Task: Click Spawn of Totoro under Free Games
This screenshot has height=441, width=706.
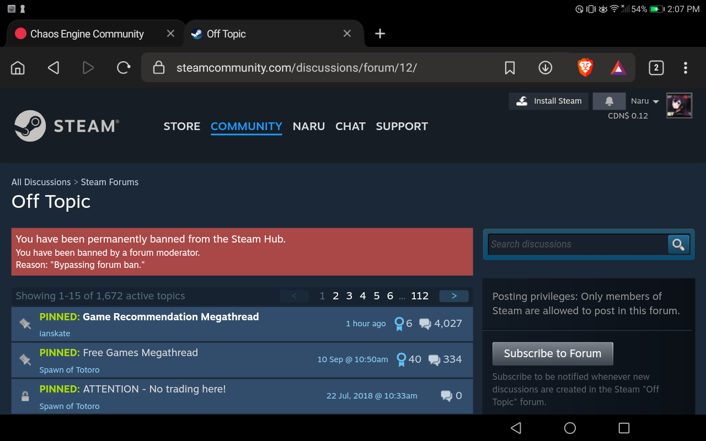Action: click(x=69, y=370)
